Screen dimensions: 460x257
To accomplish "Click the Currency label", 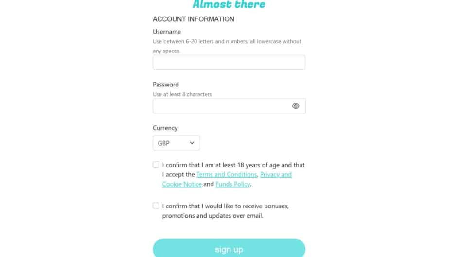I will coord(165,128).
